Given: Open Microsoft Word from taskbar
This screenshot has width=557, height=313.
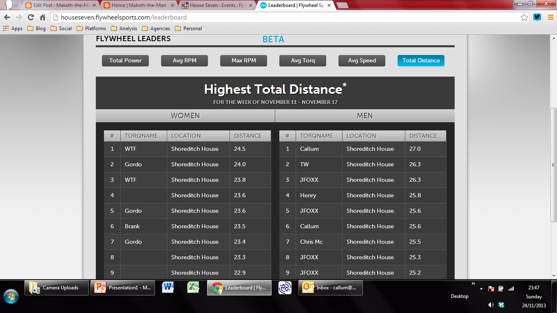Looking at the screenshot, I should (168, 288).
